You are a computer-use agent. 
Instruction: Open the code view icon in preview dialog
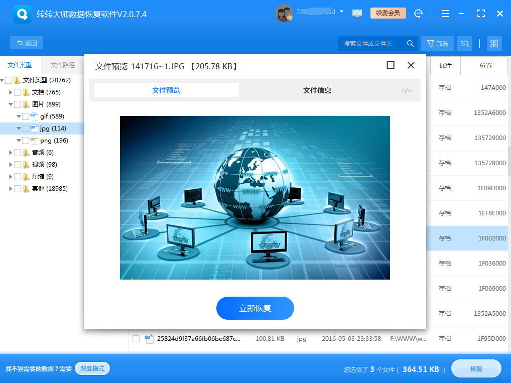(x=406, y=91)
